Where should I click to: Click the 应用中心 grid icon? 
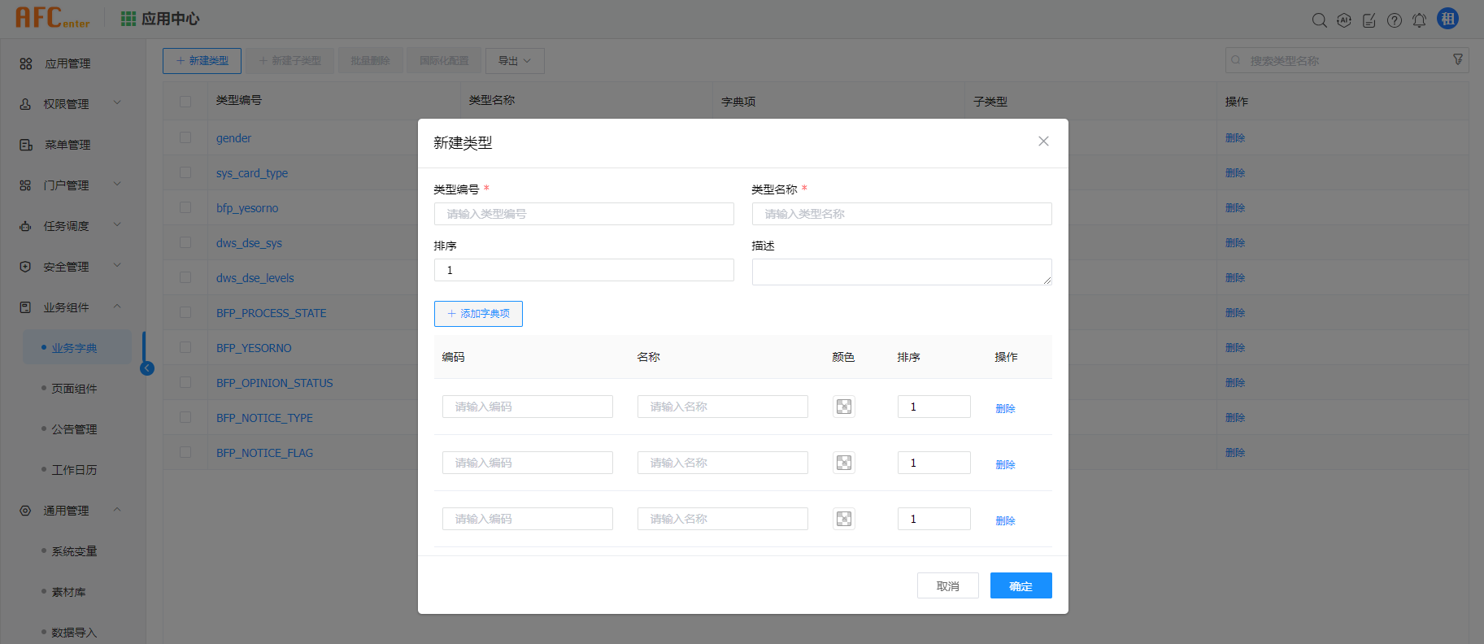point(128,19)
